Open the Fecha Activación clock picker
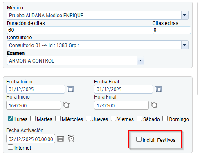 tap(71, 139)
